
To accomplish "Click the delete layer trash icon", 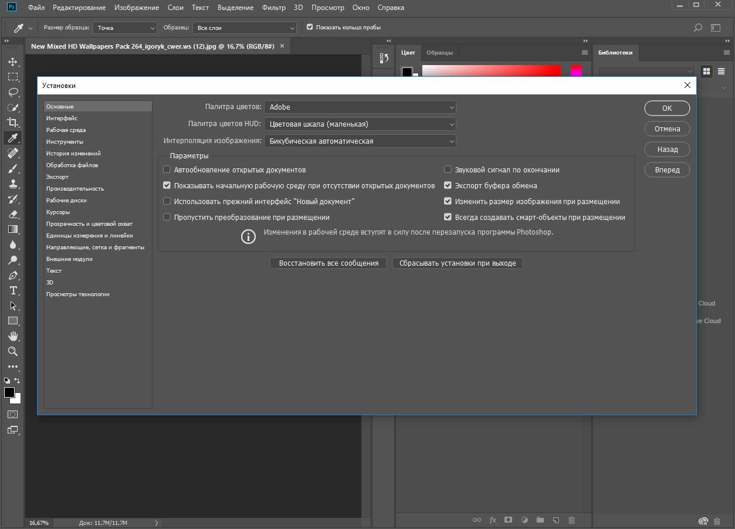I will [x=572, y=520].
